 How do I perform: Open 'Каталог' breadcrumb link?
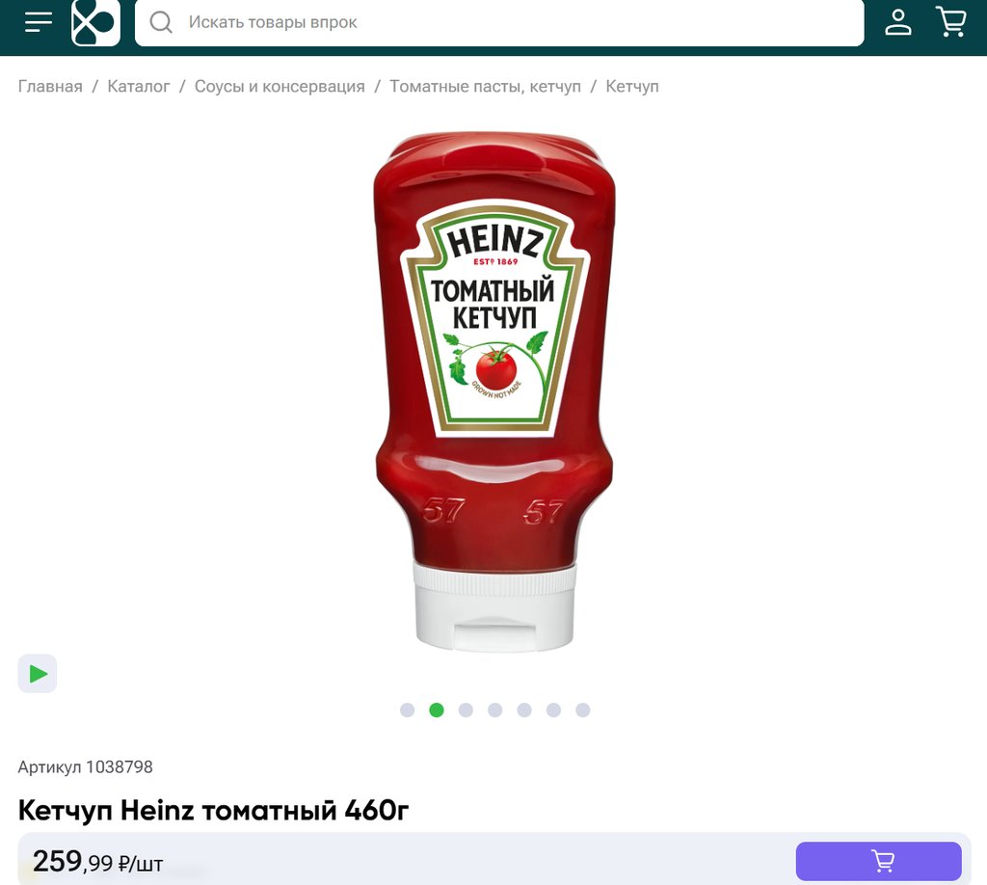(139, 86)
